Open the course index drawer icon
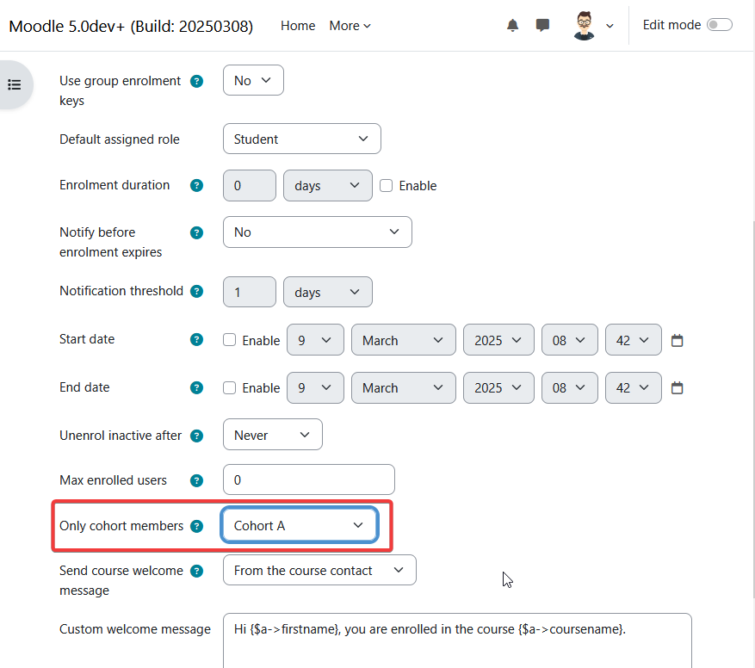The height and width of the screenshot is (668, 755). tap(15, 84)
